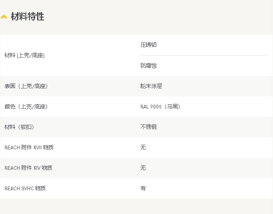
Task: Click the divider between 压铸铝 and 防腐蚀
Action: [204, 55]
